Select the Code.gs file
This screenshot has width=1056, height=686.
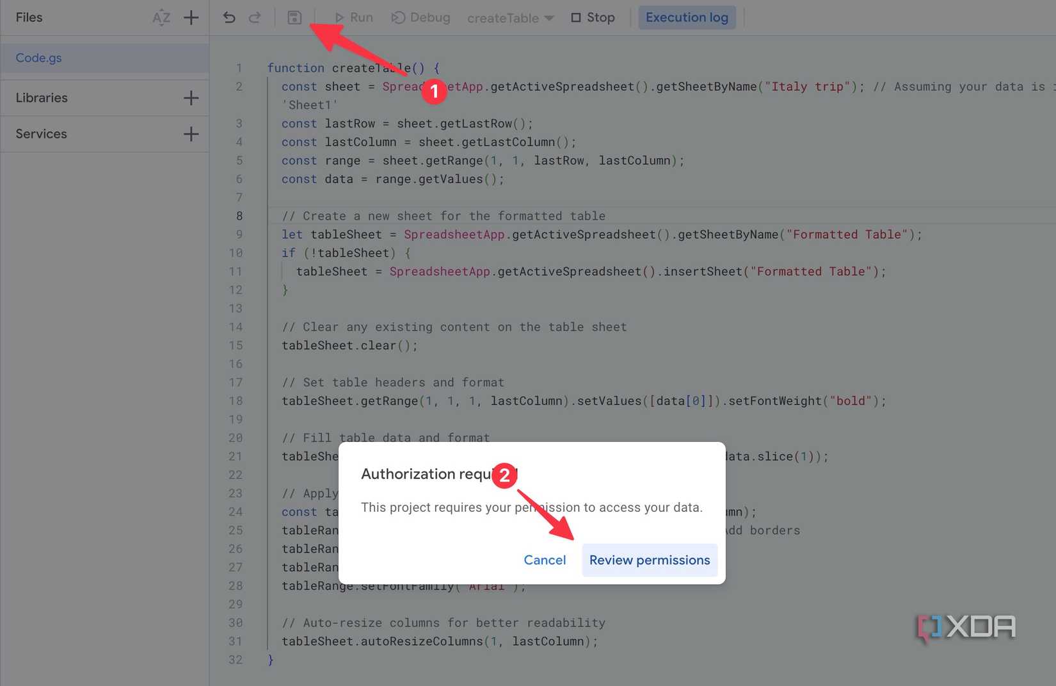tap(38, 58)
